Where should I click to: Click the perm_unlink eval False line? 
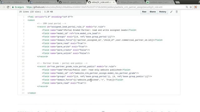click(x=66, y=53)
